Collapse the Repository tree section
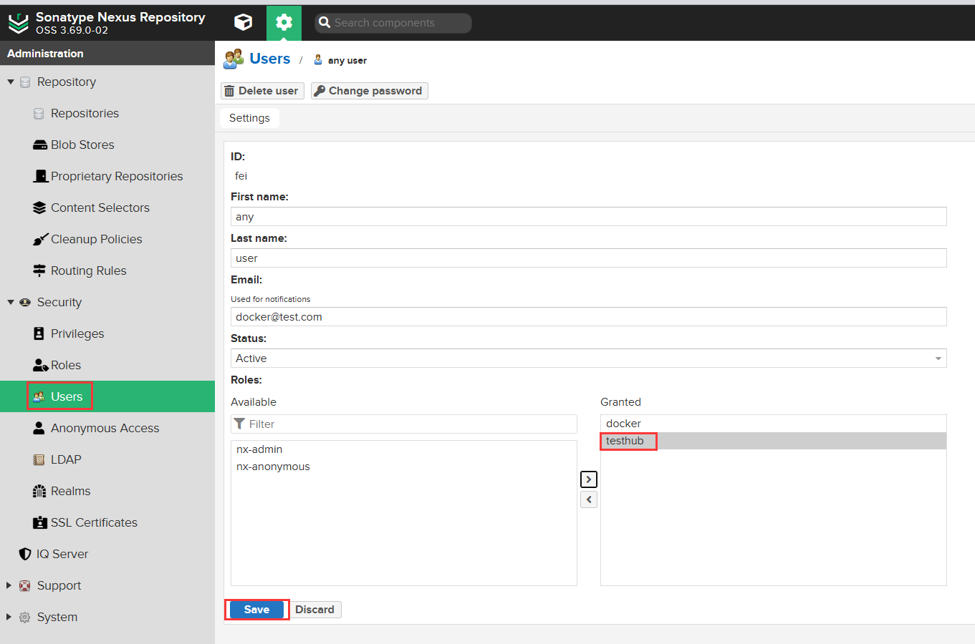 11,82
